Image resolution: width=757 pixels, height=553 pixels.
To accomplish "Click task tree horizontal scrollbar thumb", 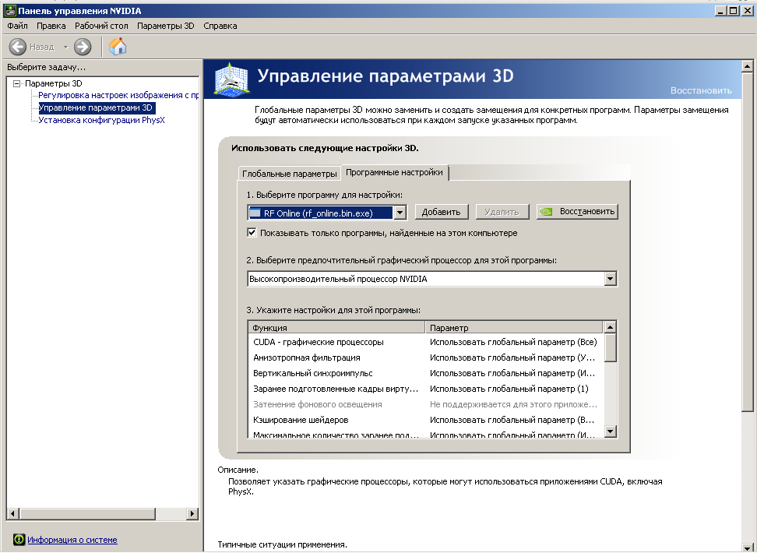I will coord(87,513).
